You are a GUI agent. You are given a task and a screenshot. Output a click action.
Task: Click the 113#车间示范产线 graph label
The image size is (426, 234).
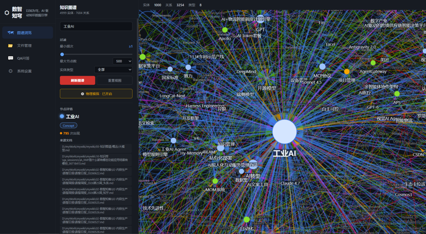[207, 57]
